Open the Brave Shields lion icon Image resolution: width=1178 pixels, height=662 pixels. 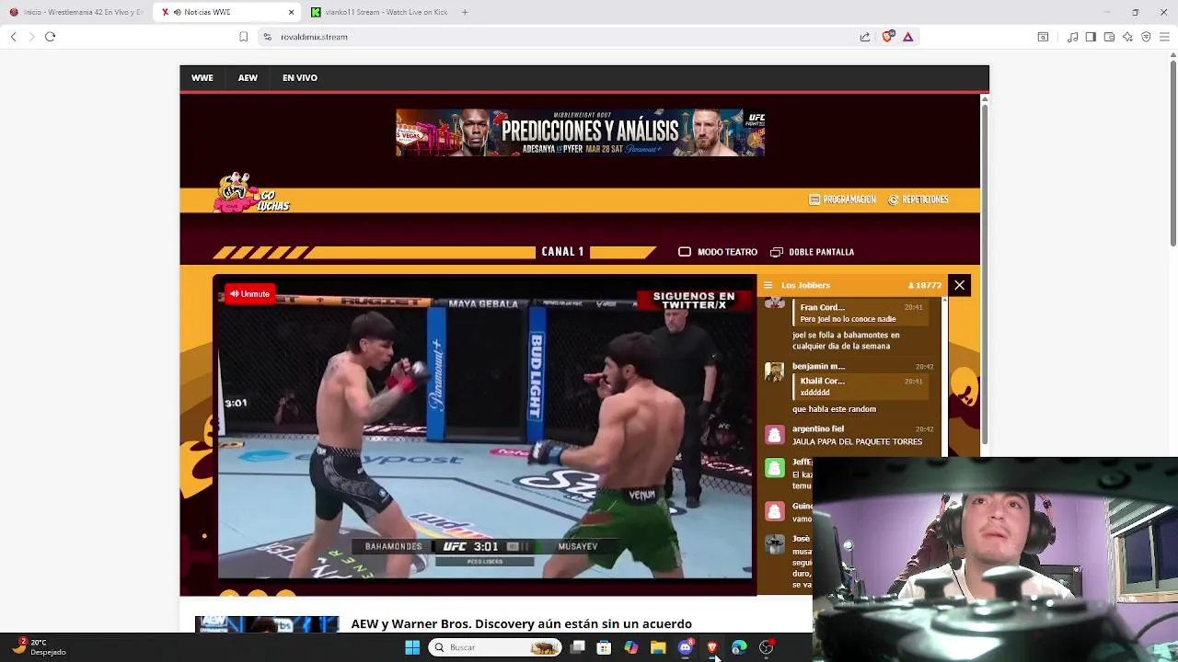(x=888, y=37)
